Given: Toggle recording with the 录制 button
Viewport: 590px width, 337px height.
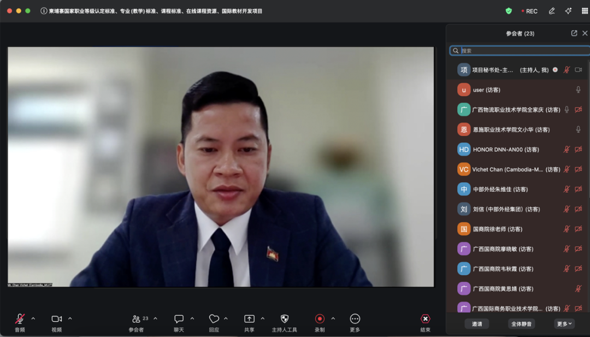Looking at the screenshot, I should point(320,319).
